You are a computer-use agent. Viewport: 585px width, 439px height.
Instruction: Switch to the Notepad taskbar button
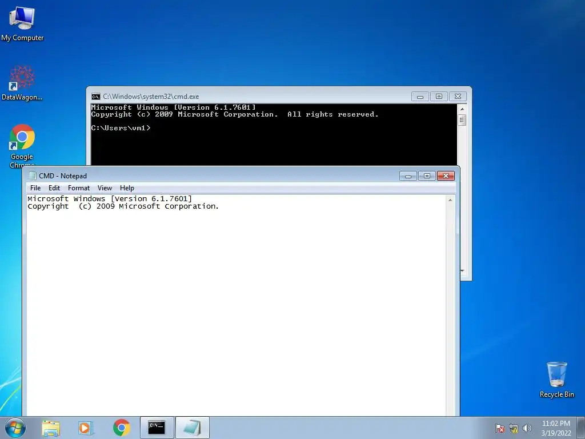coord(192,428)
